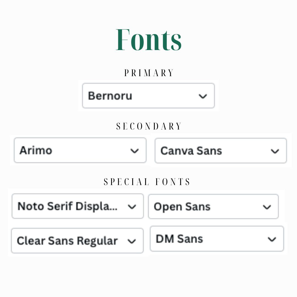Select the green Fonts heading title
297x297 pixels.
click(149, 40)
